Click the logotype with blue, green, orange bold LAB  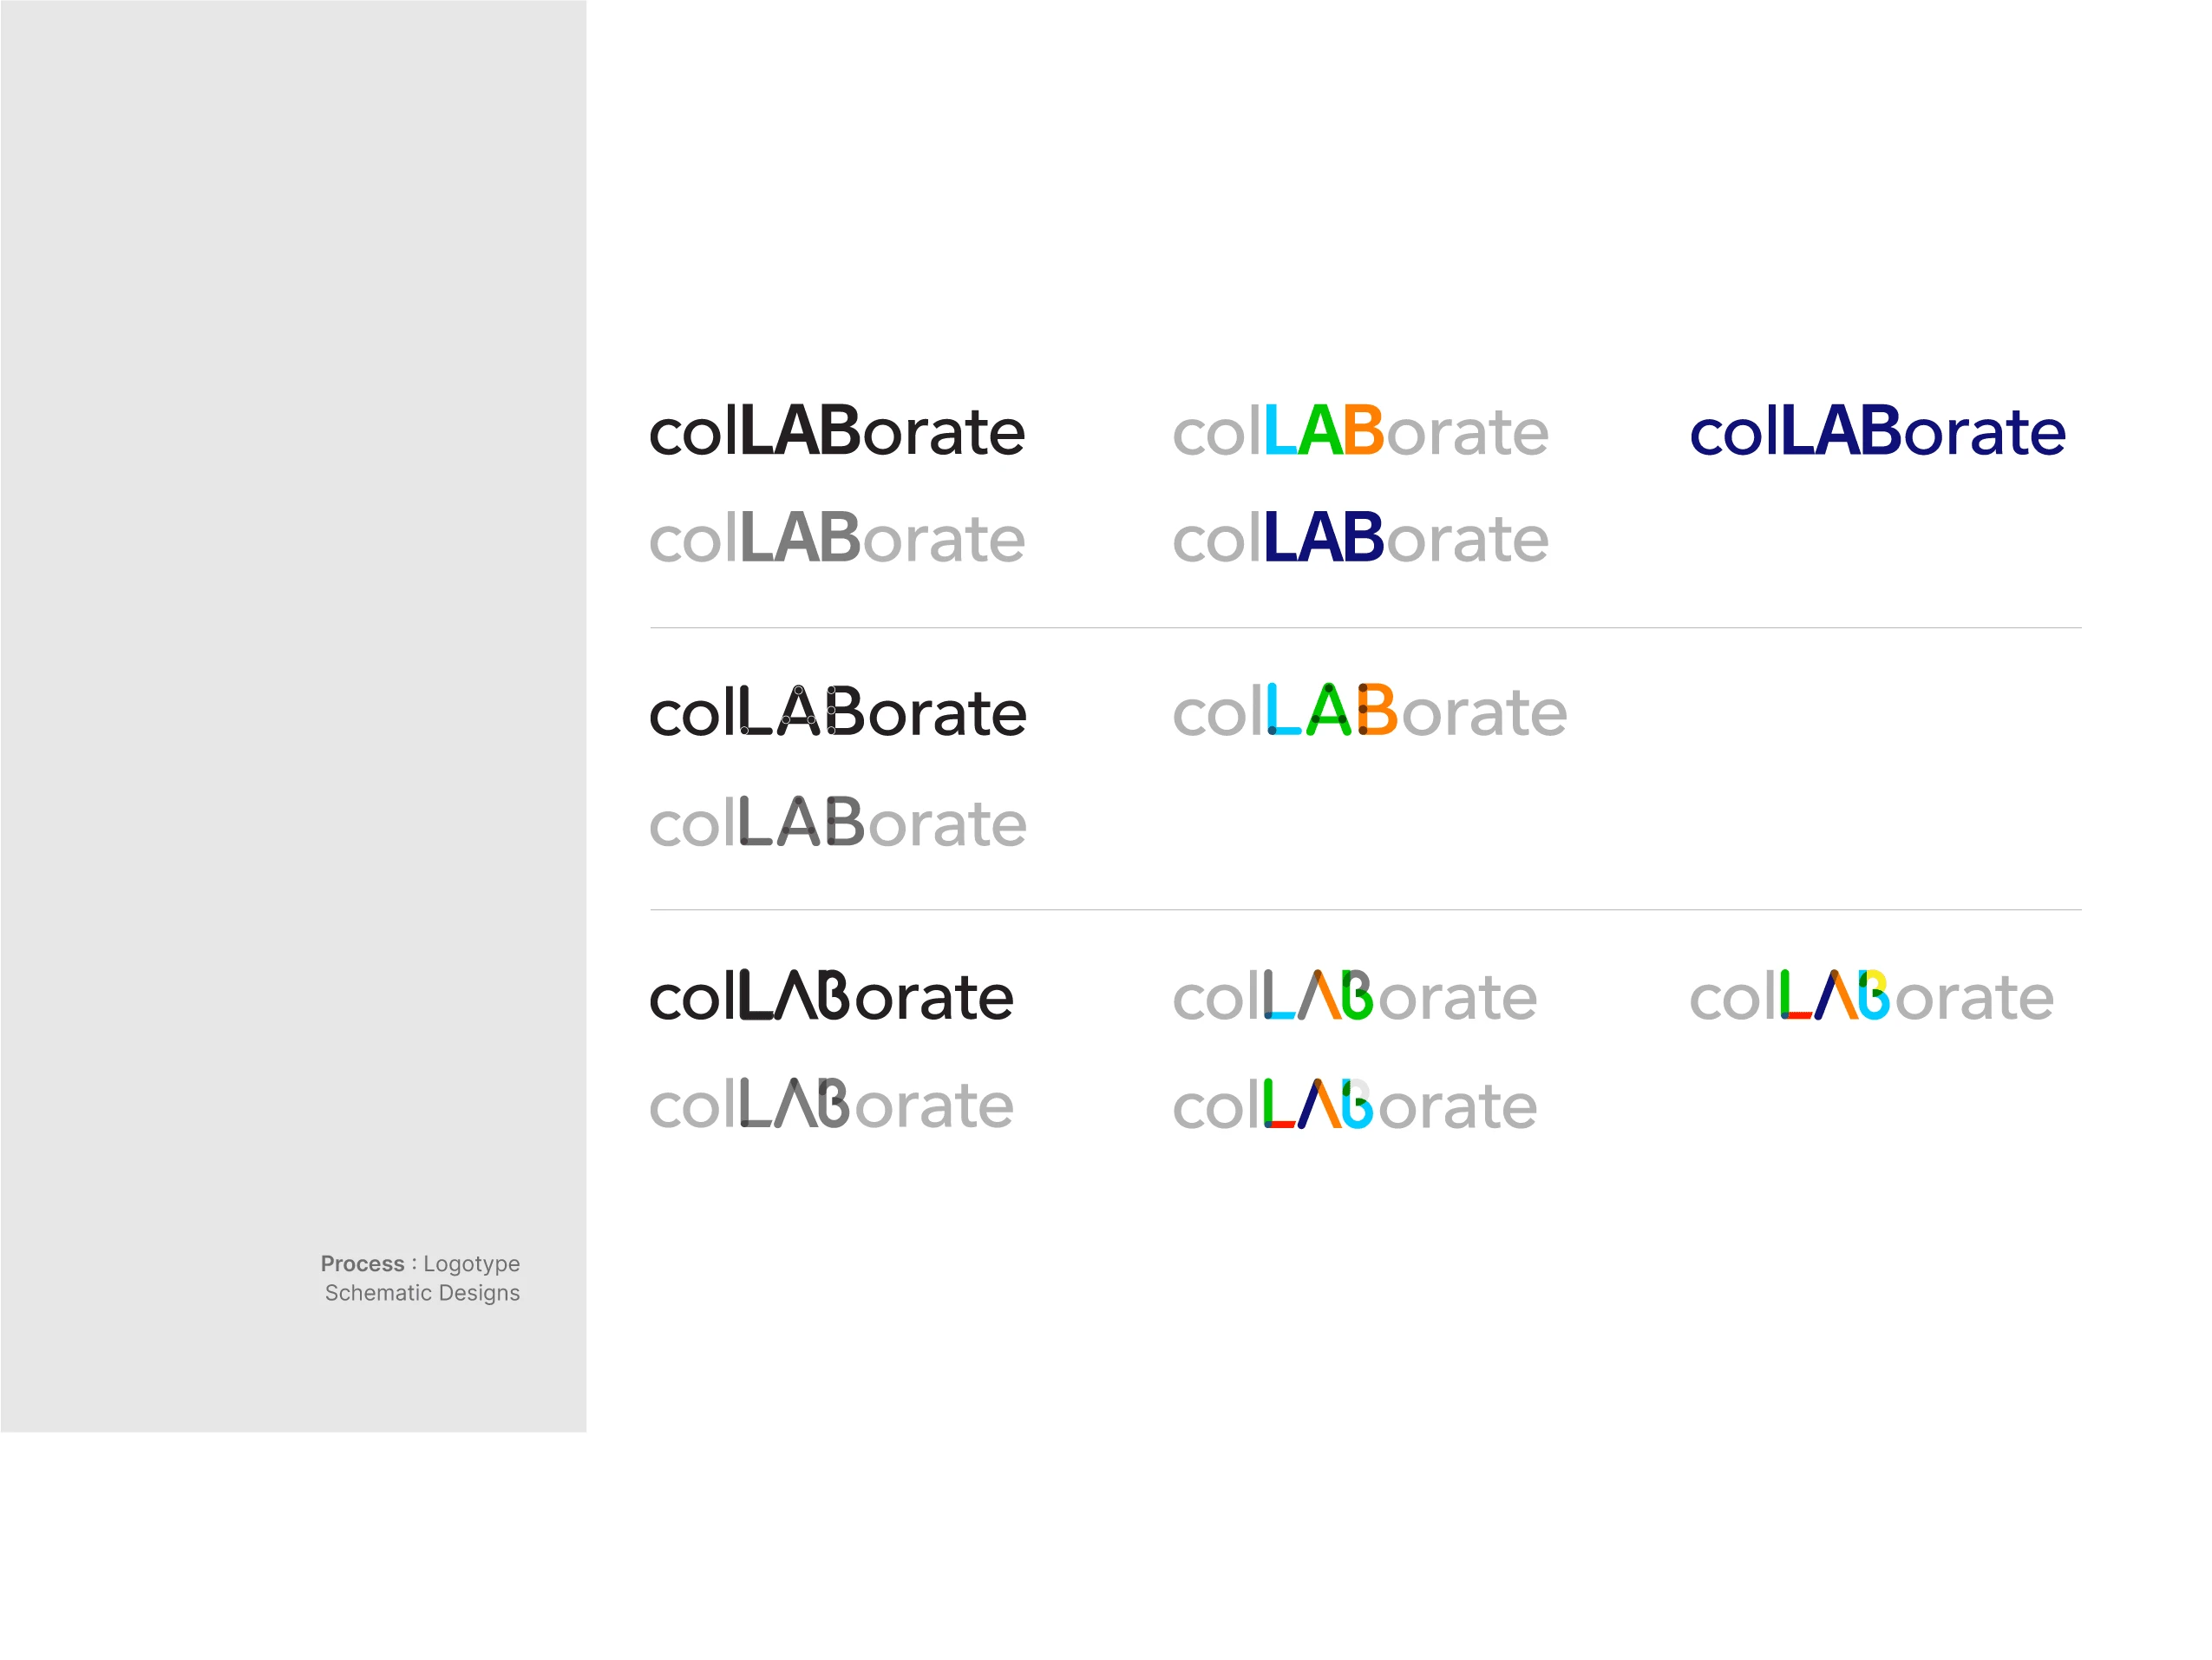1360,431
